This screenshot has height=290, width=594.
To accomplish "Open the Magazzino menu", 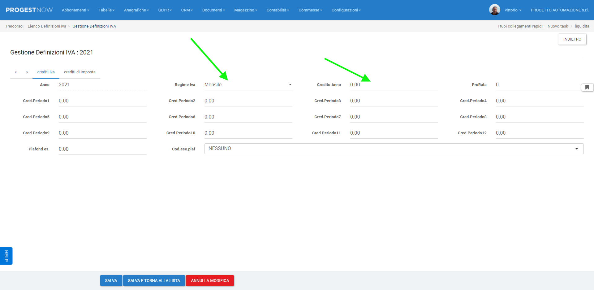I will point(245,10).
